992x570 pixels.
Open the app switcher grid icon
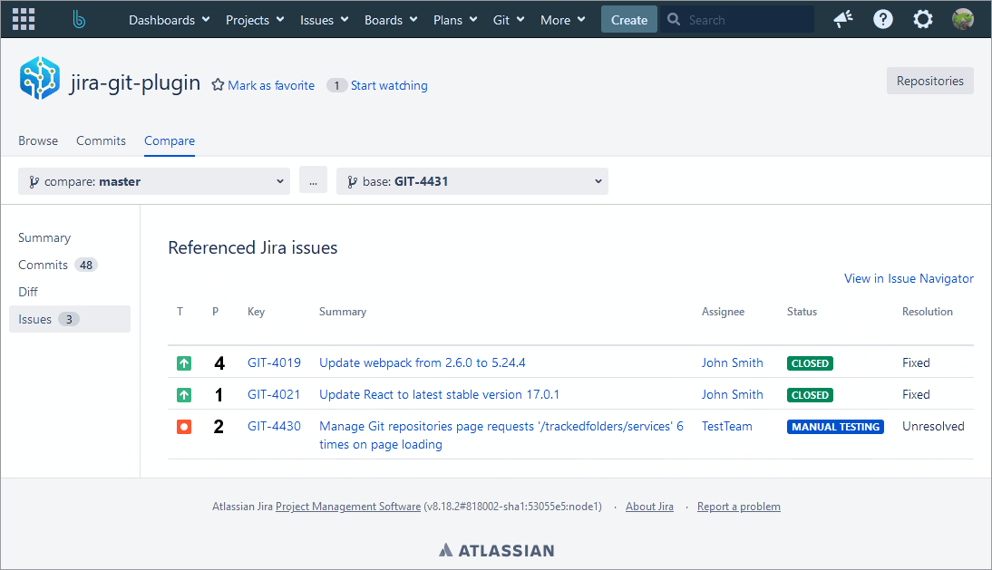[24, 19]
